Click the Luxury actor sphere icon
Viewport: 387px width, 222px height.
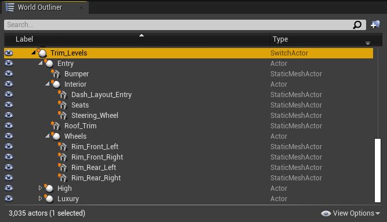coord(49,199)
